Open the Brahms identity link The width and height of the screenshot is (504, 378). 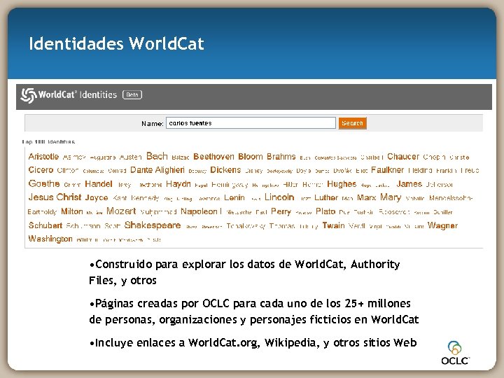coord(281,157)
